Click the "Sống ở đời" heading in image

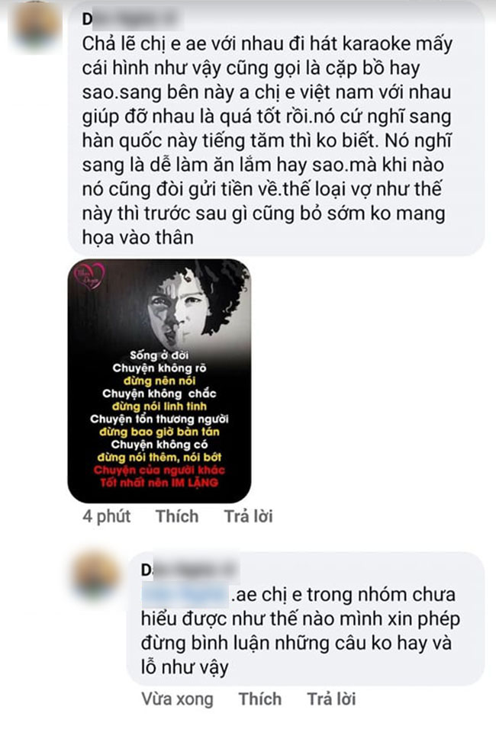click(x=159, y=355)
